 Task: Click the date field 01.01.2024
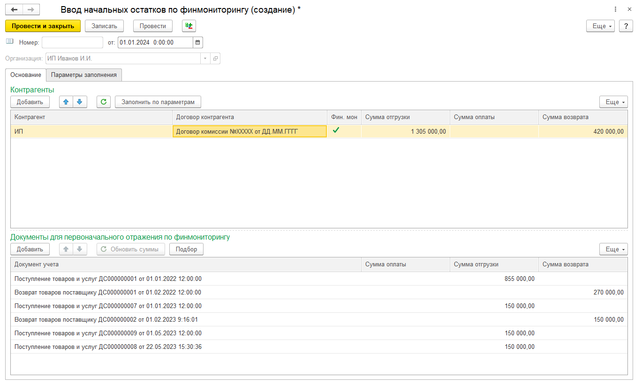(155, 42)
